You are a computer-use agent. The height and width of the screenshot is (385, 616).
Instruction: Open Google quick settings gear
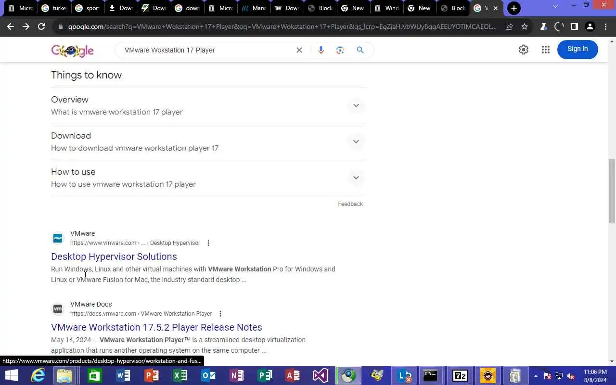pos(524,50)
